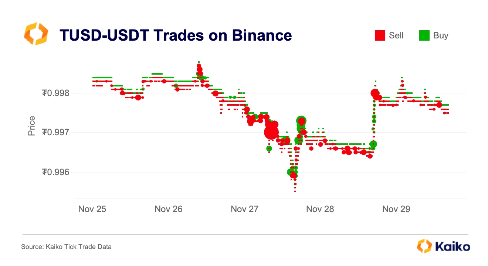Viewport: 488px width, 266px height.
Task: Toggle the red Sell legend swatch
Action: (x=380, y=35)
